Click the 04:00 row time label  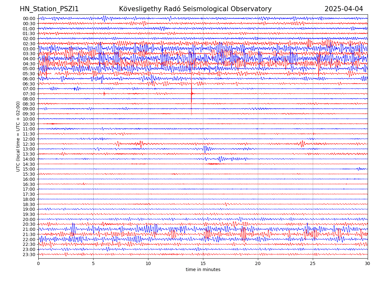coord(29,59)
